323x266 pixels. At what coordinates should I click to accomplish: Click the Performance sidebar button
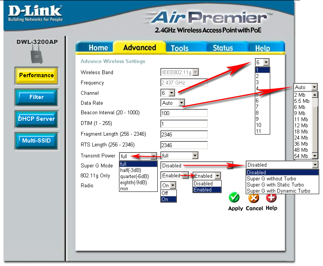(36, 75)
